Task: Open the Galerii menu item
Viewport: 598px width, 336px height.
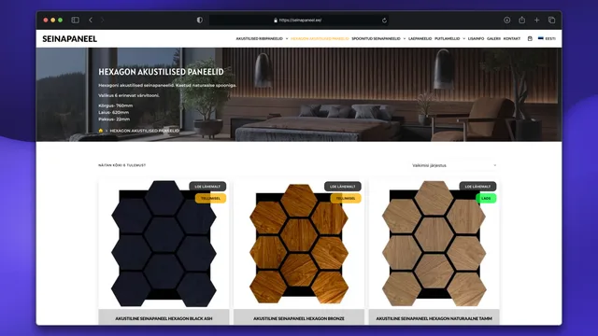Action: coord(493,38)
